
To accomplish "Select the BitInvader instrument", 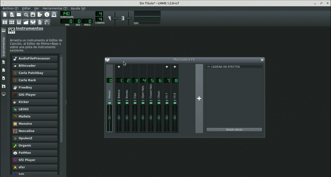I will [35, 66].
